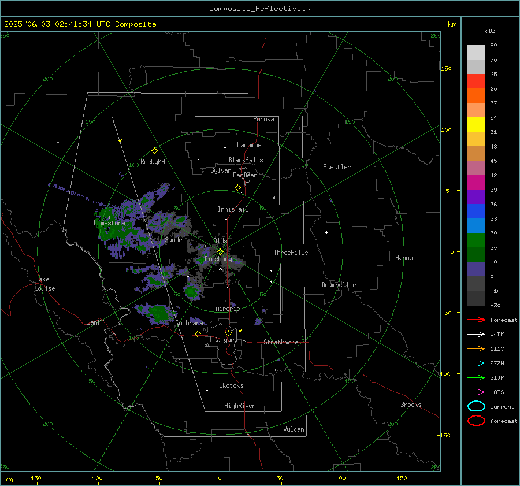Viewport: 520px width, 486px height.
Task: Click the RockyMH station label
Action: (153, 162)
